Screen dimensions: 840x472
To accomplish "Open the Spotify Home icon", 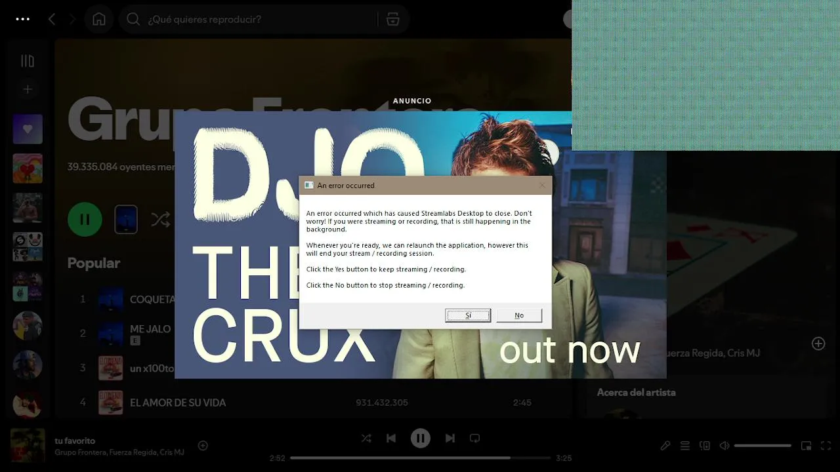I will pyautogui.click(x=99, y=19).
